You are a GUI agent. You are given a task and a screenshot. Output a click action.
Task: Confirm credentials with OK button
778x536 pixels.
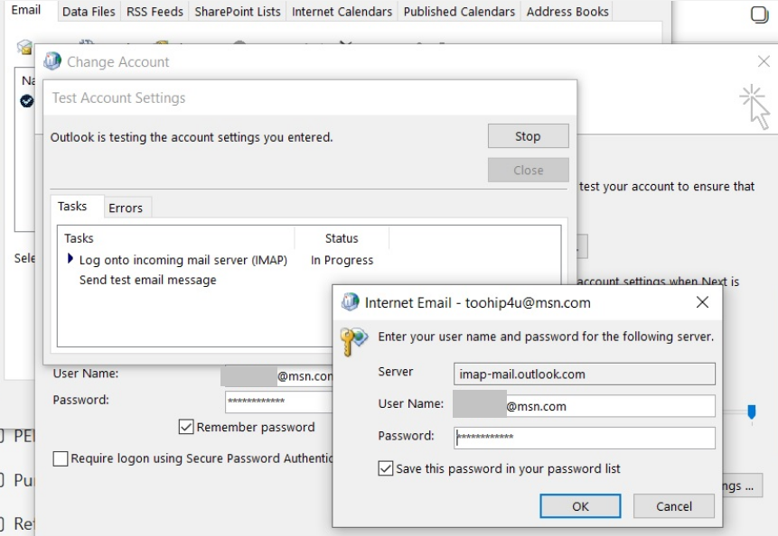tap(580, 506)
